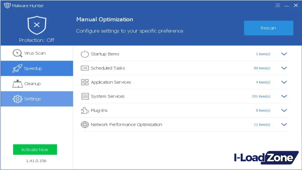Click the Protection Off shield icon
This screenshot has width=302, height=170.
(37, 25)
